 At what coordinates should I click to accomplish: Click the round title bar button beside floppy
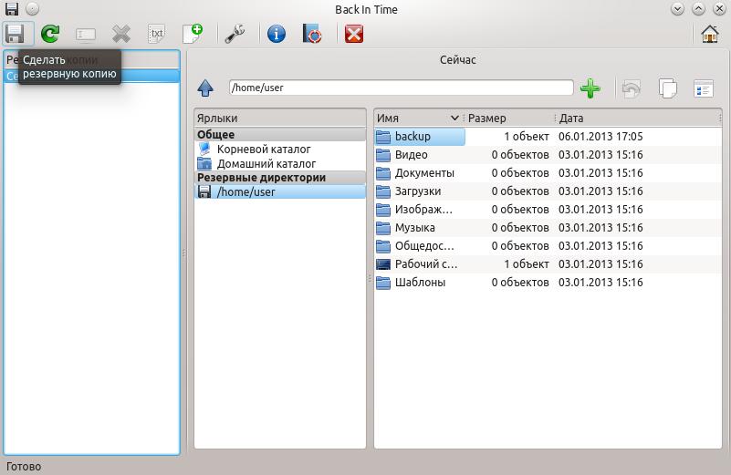point(32,9)
